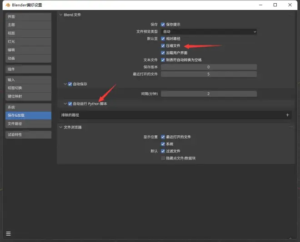Toggle the 保存提示 checkbox

163,25
